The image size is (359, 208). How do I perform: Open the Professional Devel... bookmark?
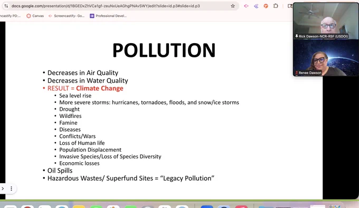pos(108,16)
